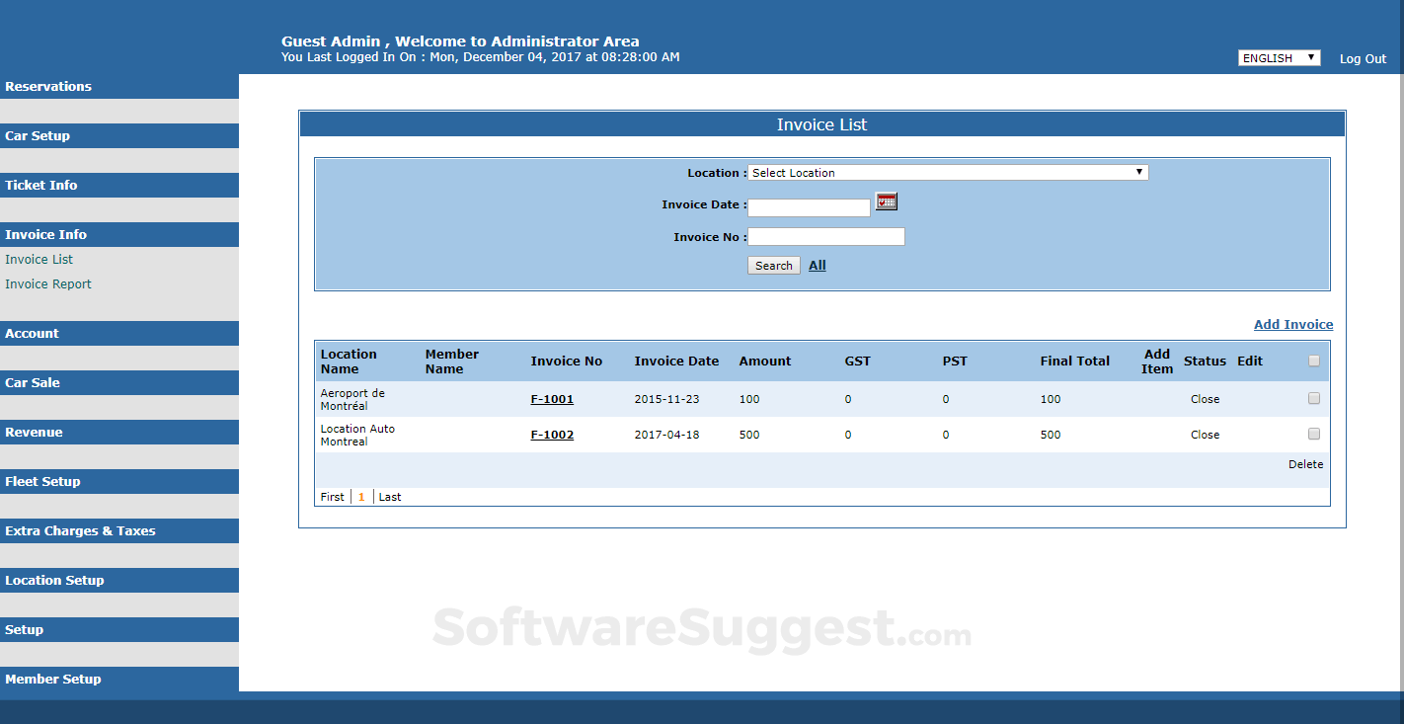Click the All link to show all invoices
Viewport: 1404px width, 724px height.
(x=817, y=265)
